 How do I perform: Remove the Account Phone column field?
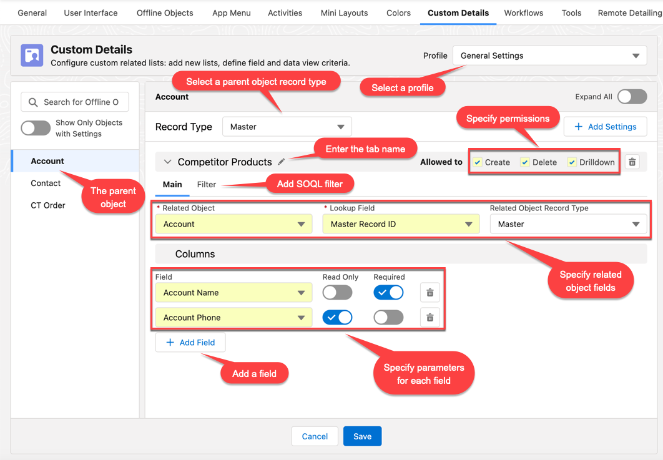click(x=430, y=317)
